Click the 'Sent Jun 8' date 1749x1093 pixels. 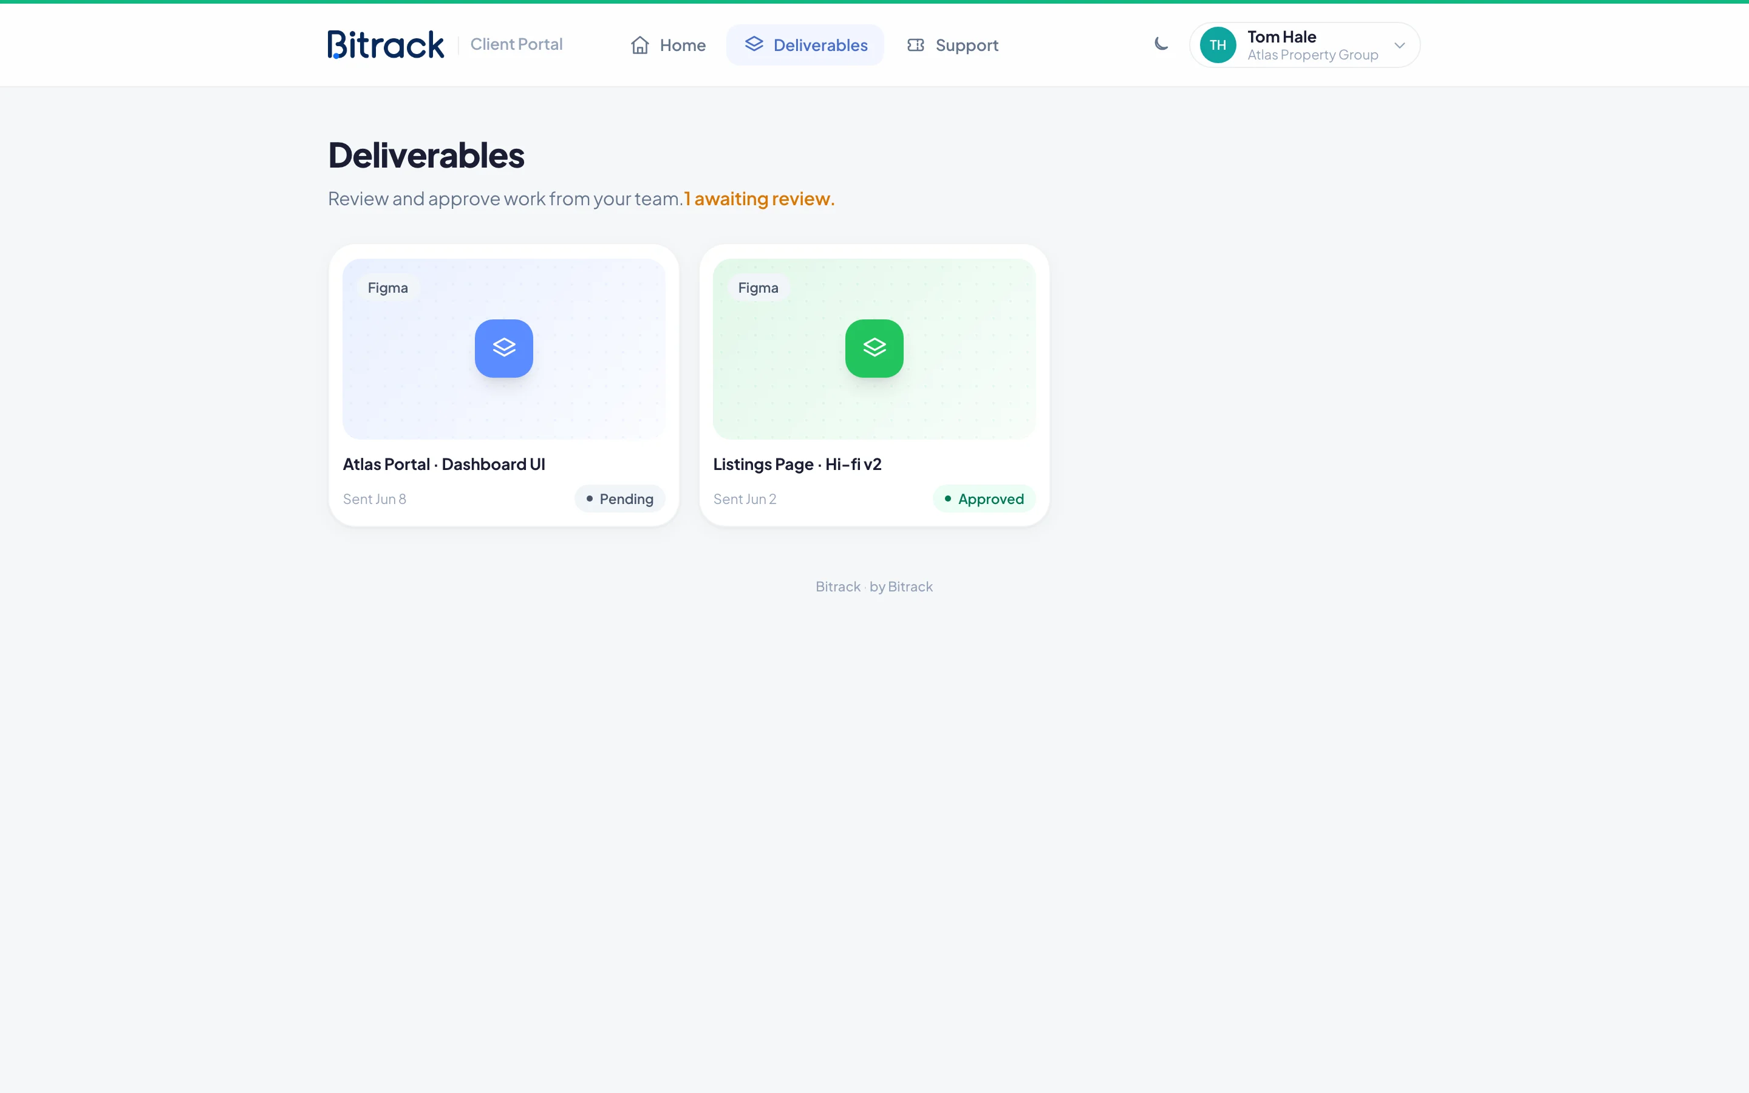pyautogui.click(x=374, y=499)
